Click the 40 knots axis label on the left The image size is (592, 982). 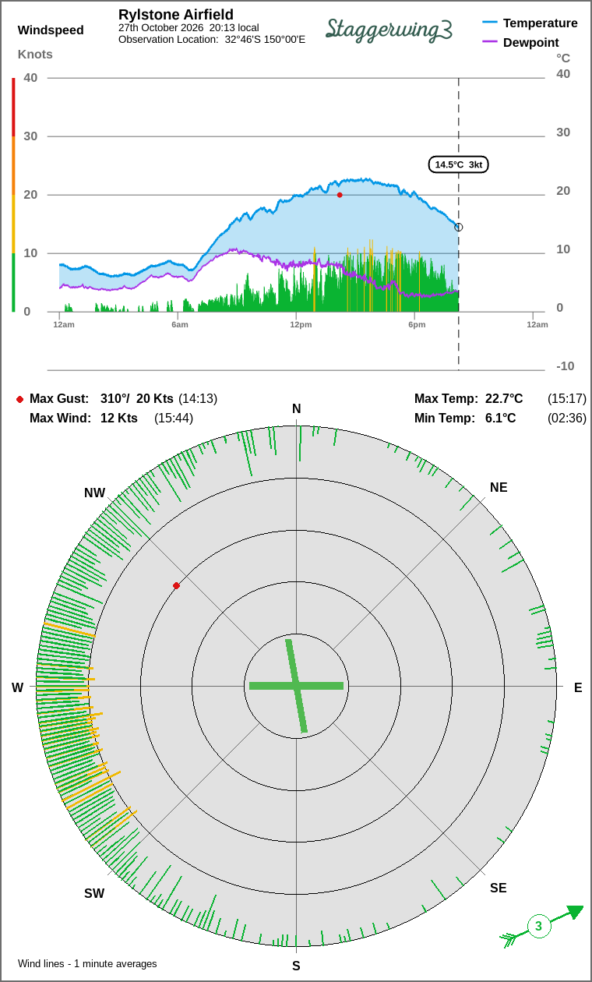30,77
